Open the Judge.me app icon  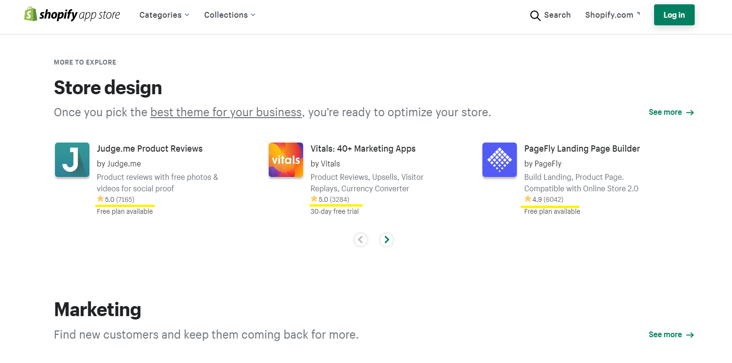pyautogui.click(x=72, y=160)
